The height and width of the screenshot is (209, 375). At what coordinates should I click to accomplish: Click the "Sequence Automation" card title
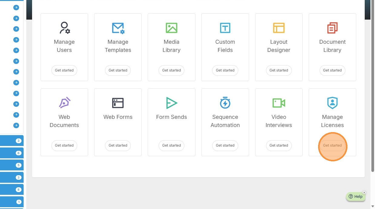tap(225, 121)
